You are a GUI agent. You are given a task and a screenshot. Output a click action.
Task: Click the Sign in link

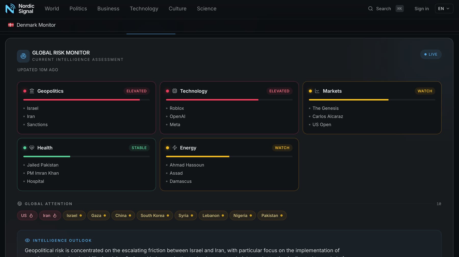pos(422,9)
